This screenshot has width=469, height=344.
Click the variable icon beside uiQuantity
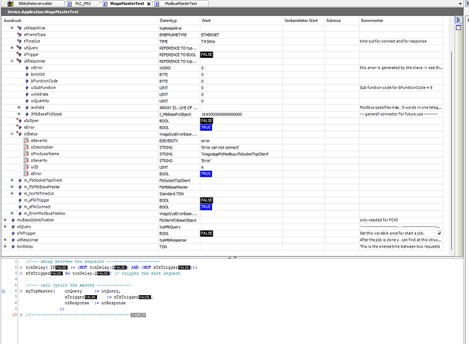(27, 101)
